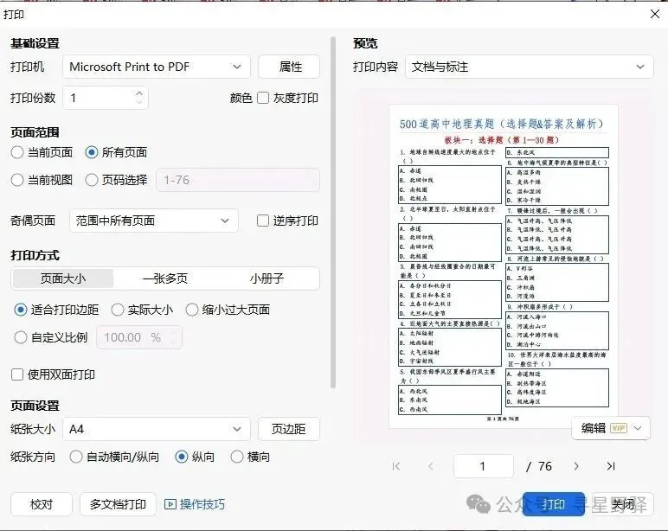Choose 缩小过大页面 option
Image resolution: width=668 pixels, height=531 pixels.
[x=192, y=310]
